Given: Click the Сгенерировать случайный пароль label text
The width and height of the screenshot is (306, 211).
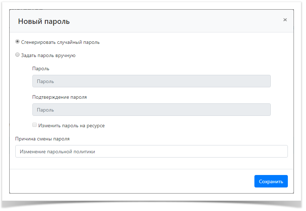Looking at the screenshot, I should pyautogui.click(x=60, y=42).
